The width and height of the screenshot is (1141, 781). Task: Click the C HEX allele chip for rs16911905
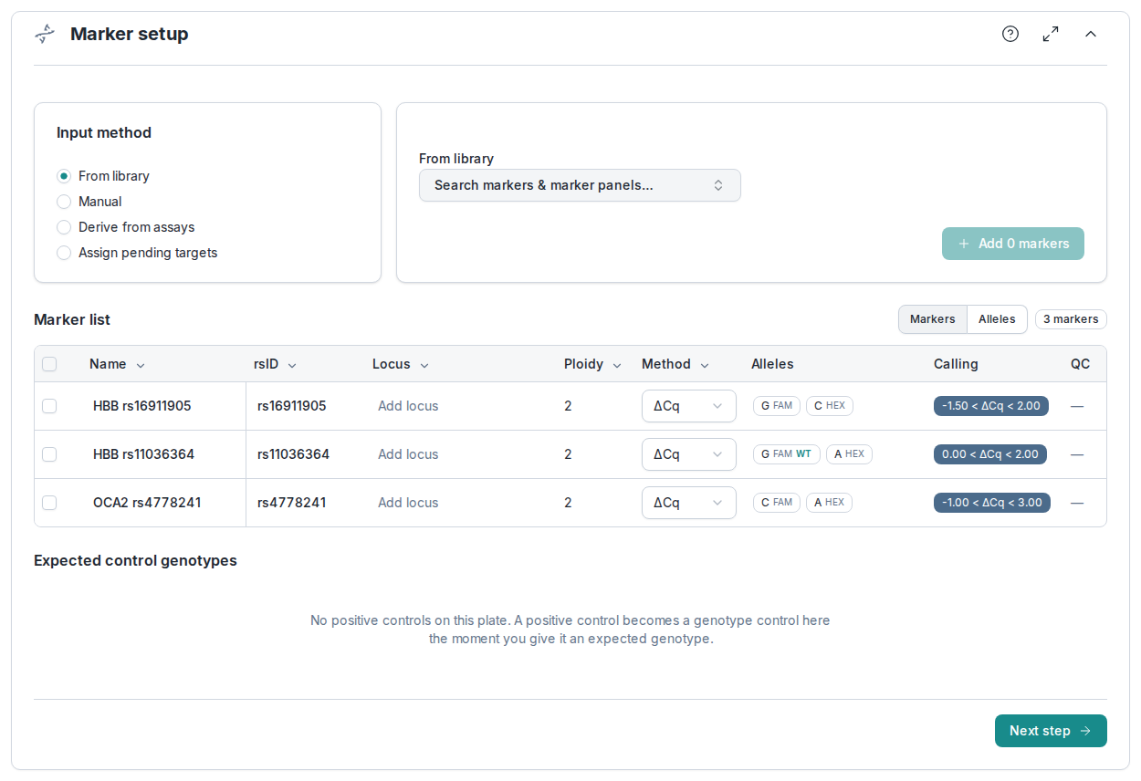click(830, 406)
